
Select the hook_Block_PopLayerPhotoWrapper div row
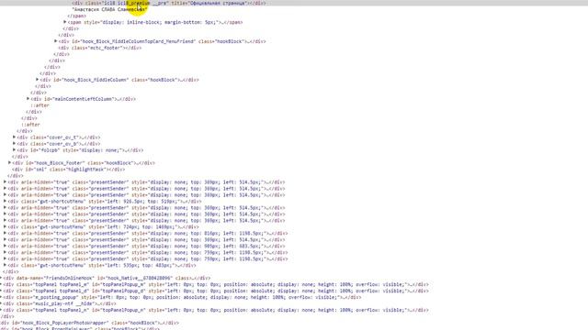click(x=90, y=323)
